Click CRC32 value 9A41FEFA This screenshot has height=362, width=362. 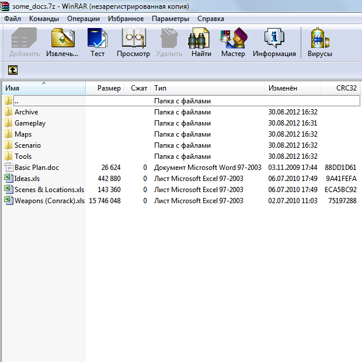click(x=341, y=179)
